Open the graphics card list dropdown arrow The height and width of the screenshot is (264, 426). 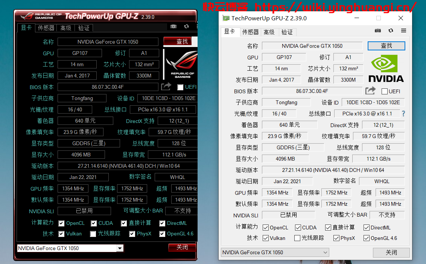point(326,252)
